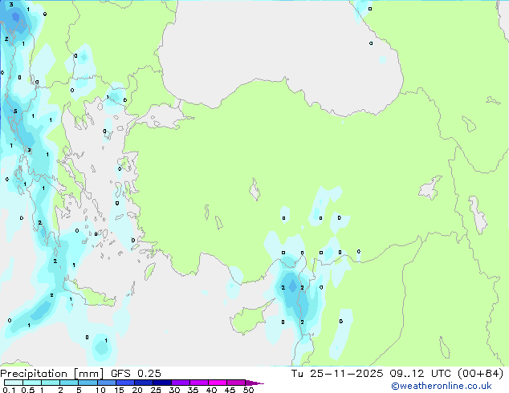Screen dimensions: 509x393
Task: Click the '3' precipitation value on the map
Action: (x=11, y=5)
